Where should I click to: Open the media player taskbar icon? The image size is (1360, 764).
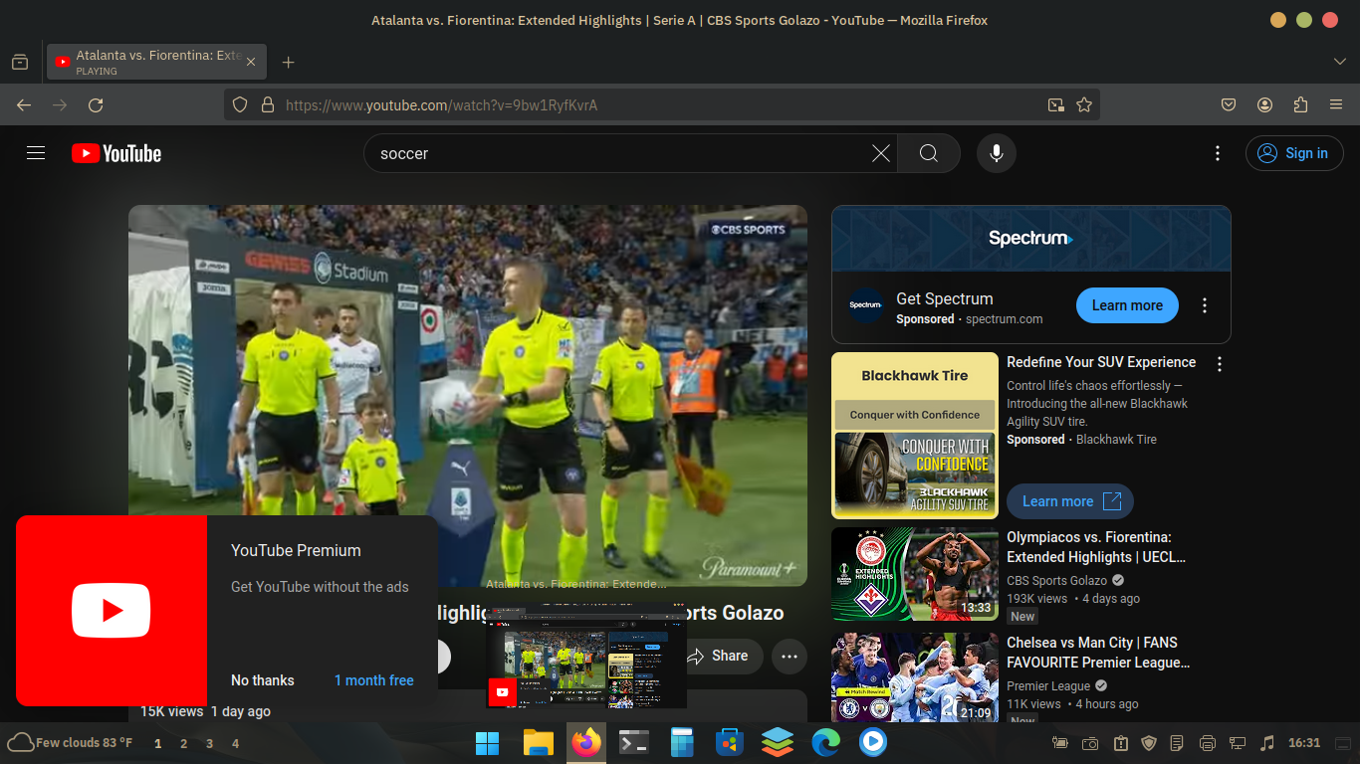[873, 742]
